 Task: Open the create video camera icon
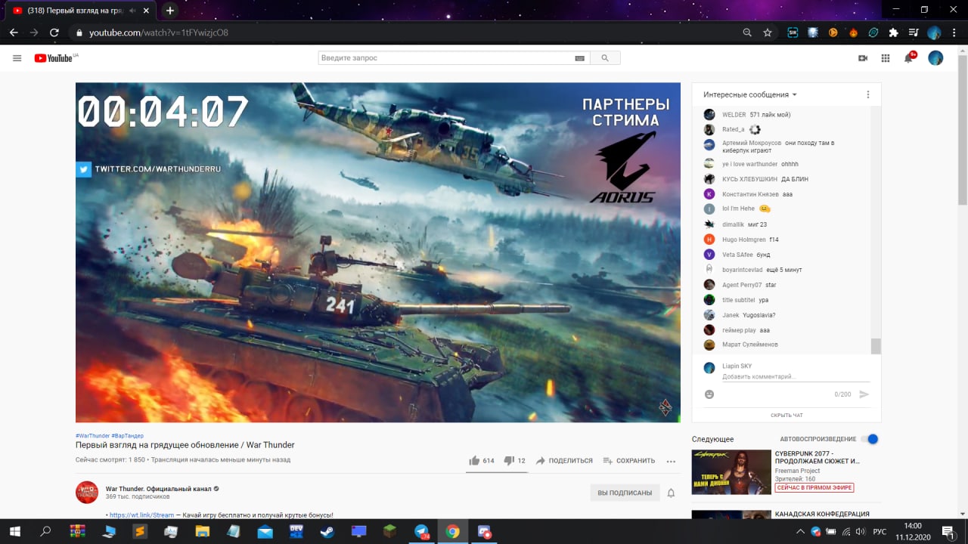[x=863, y=58]
